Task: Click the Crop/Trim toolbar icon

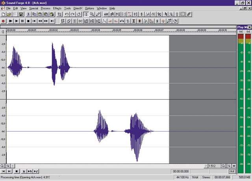Action: pyautogui.click(x=59, y=14)
